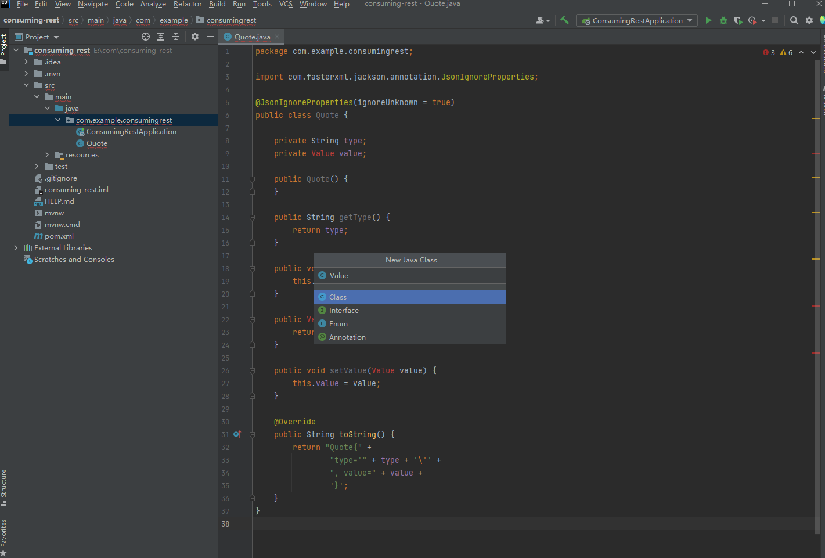The width and height of the screenshot is (825, 558).
Task: Expand the External Libraries node
Action: pyautogui.click(x=16, y=248)
